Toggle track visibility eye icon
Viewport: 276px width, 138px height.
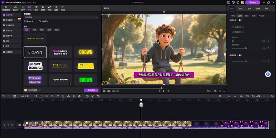8,125
